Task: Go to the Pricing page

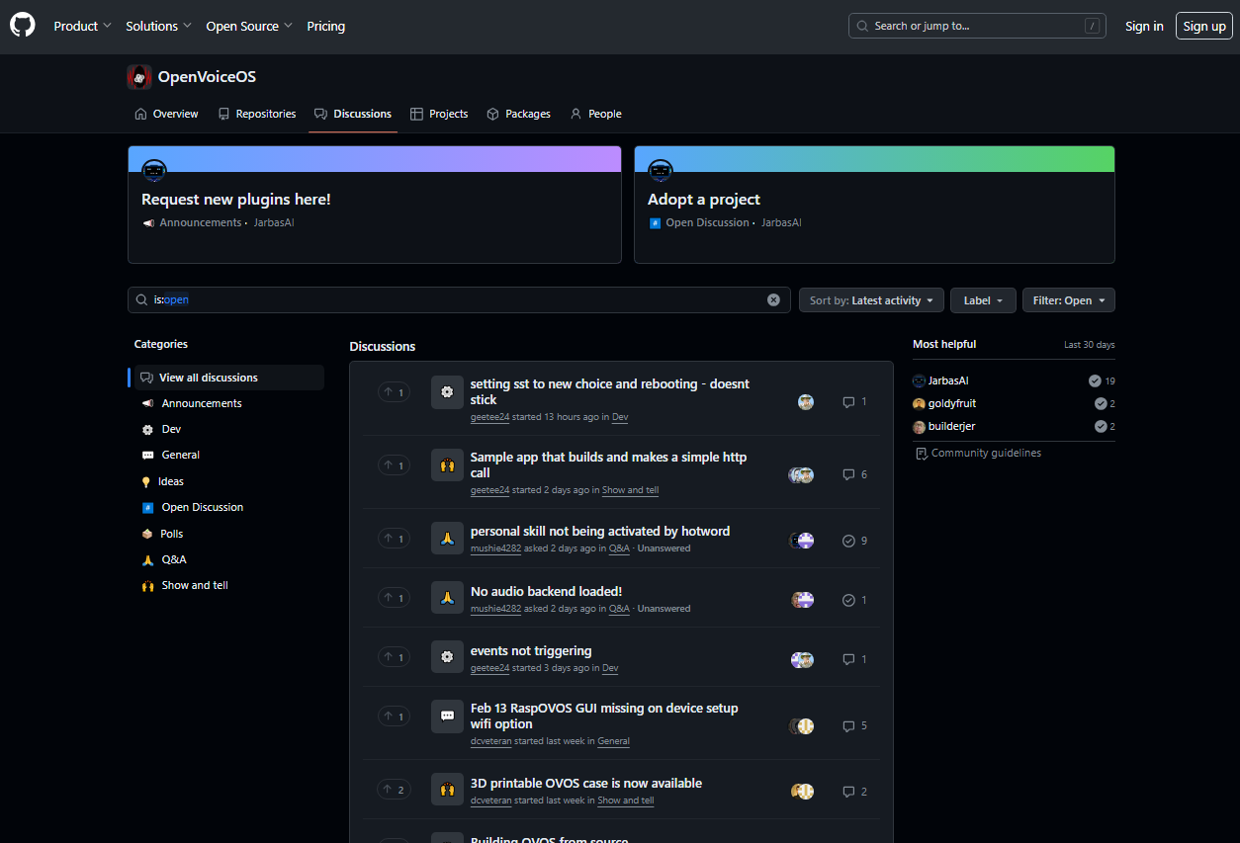Action: [326, 27]
